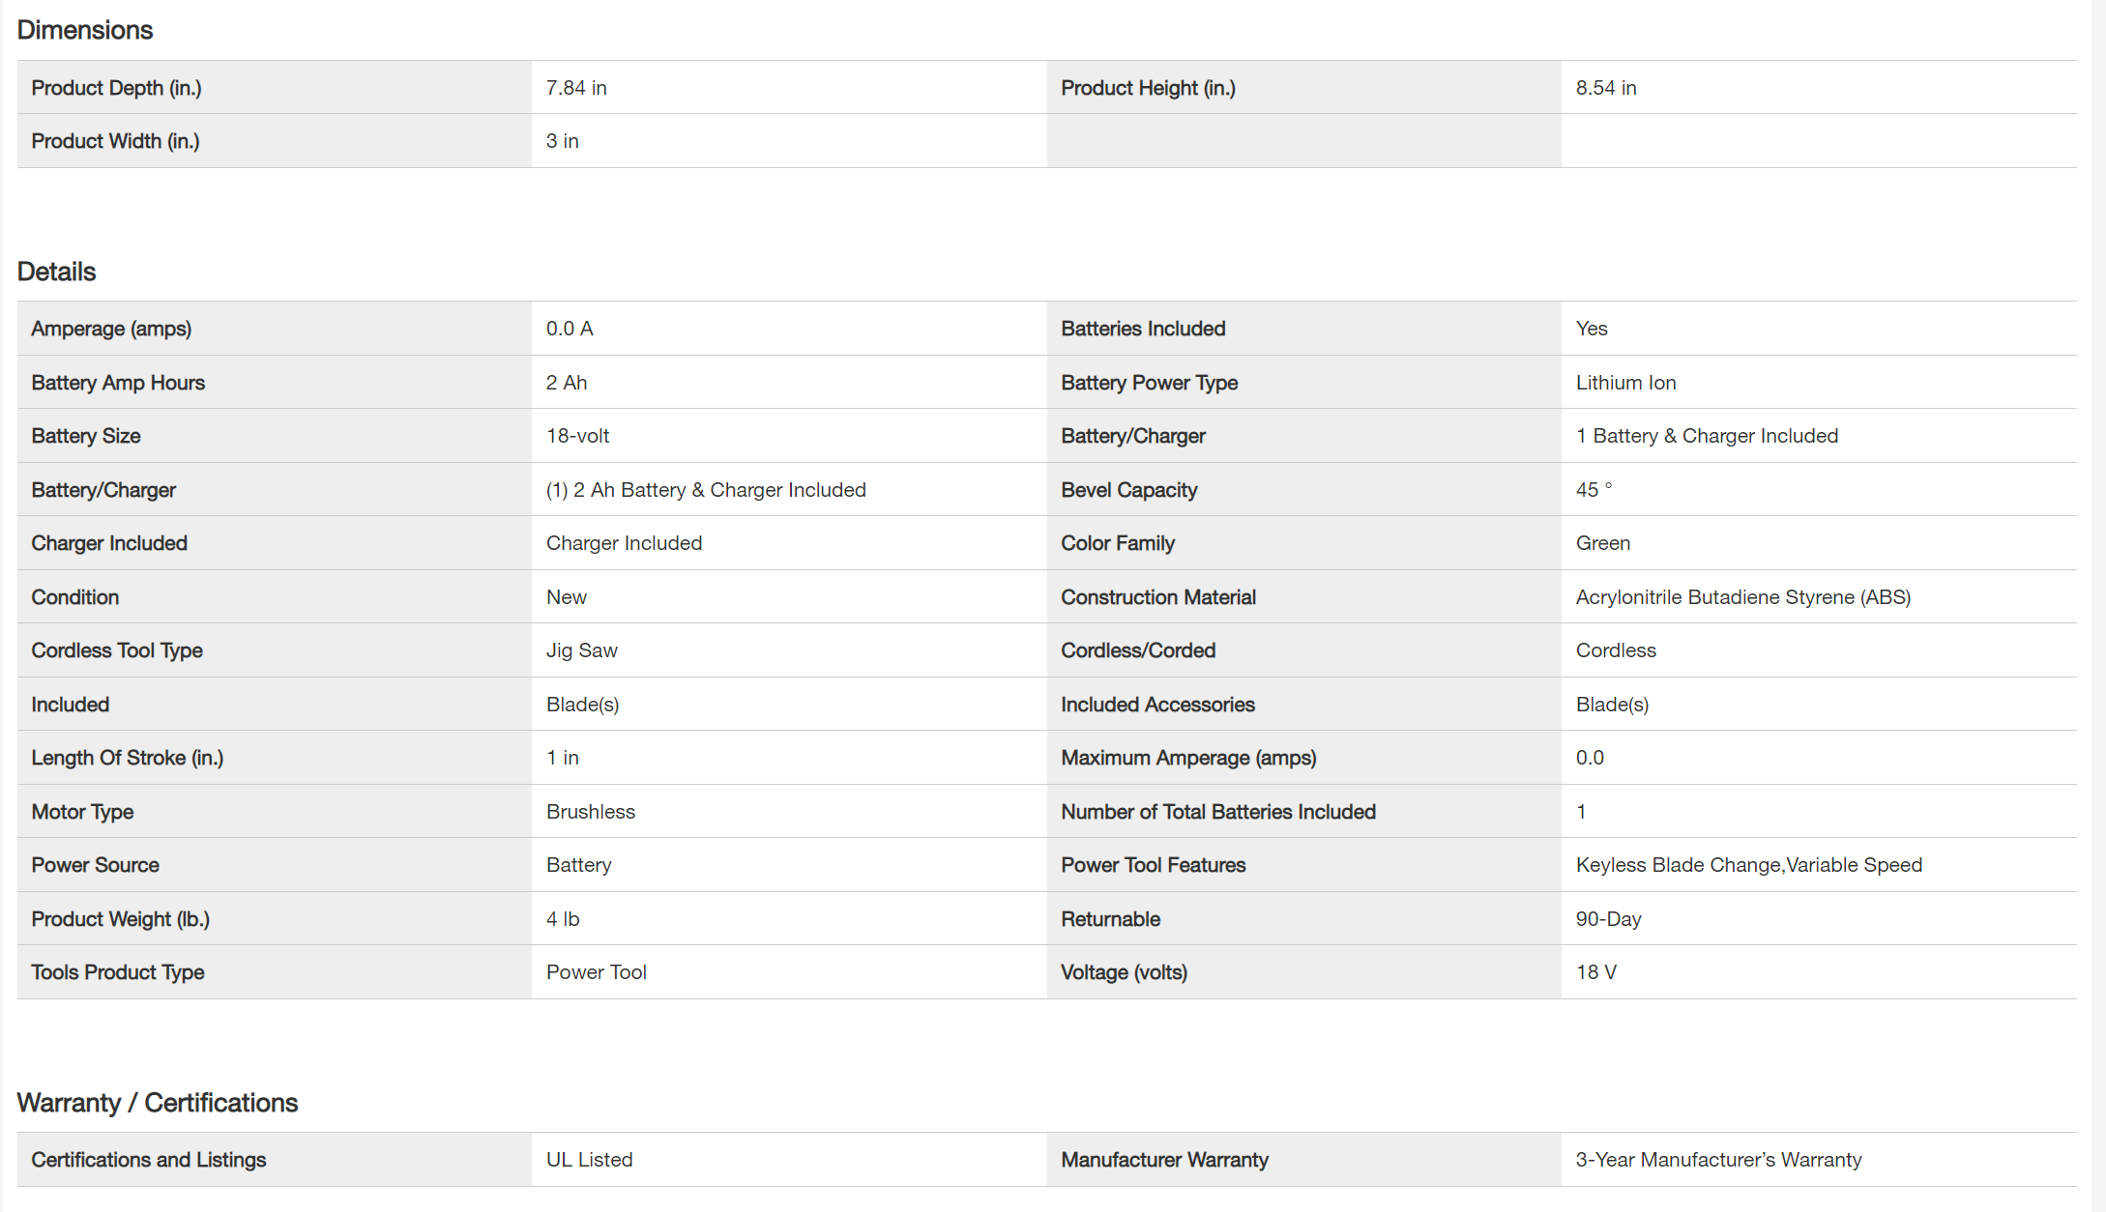Click the 90-Day returnable value
The image size is (2106, 1212).
[1608, 919]
